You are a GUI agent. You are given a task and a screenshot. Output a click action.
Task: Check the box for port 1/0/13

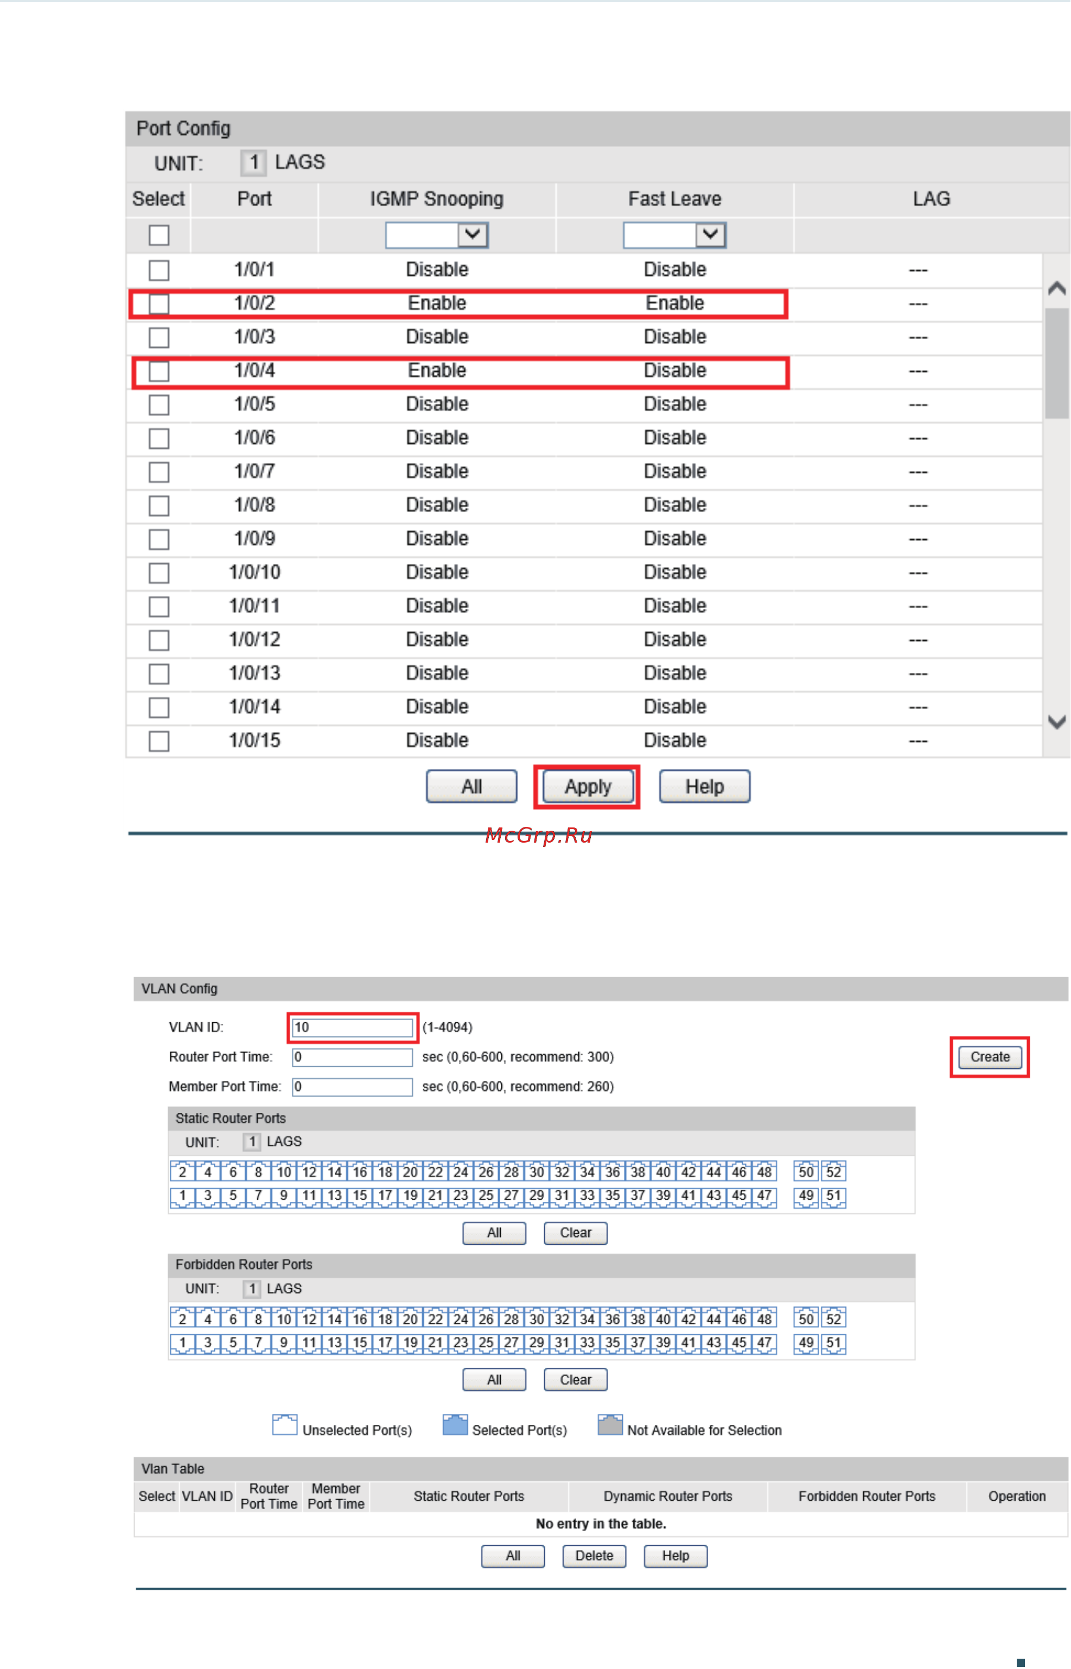pos(160,673)
